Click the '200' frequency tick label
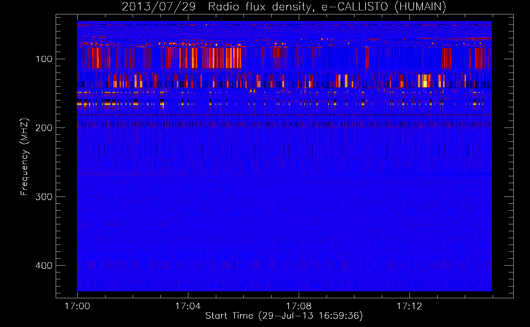The width and height of the screenshot is (530, 327). pyautogui.click(x=44, y=128)
